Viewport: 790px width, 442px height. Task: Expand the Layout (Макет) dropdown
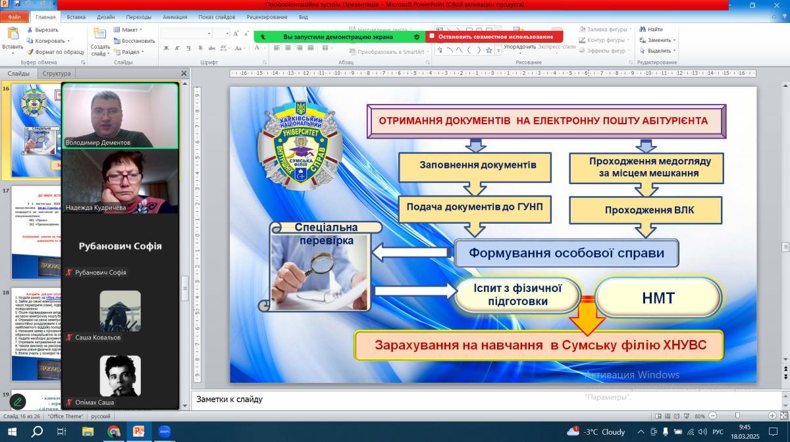[128, 30]
